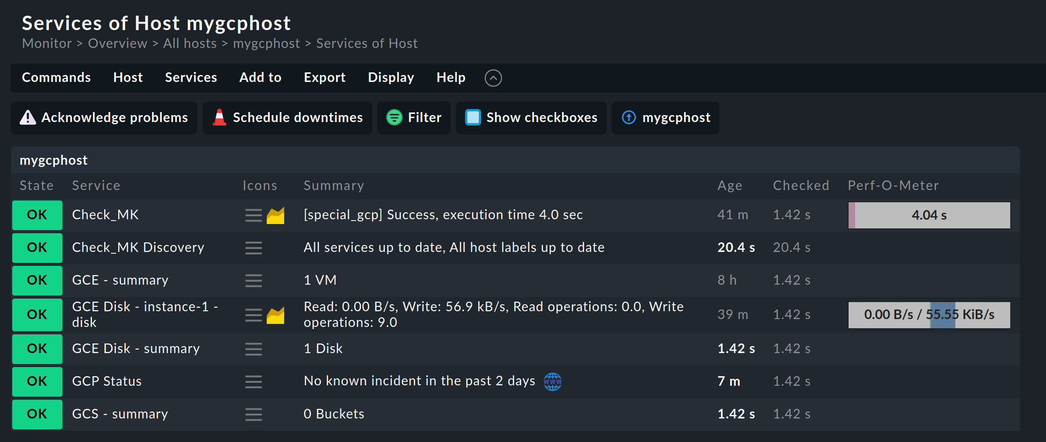
Task: Open action menu for GCS - summary
Action: (x=253, y=415)
